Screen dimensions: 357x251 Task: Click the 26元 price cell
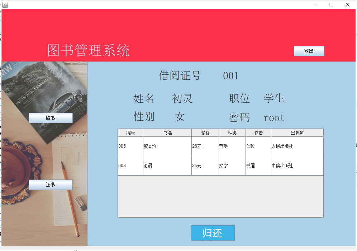205,146
